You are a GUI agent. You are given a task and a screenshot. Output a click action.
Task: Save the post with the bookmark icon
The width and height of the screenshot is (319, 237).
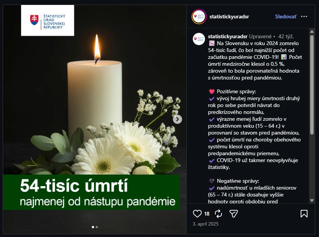coord(304,214)
